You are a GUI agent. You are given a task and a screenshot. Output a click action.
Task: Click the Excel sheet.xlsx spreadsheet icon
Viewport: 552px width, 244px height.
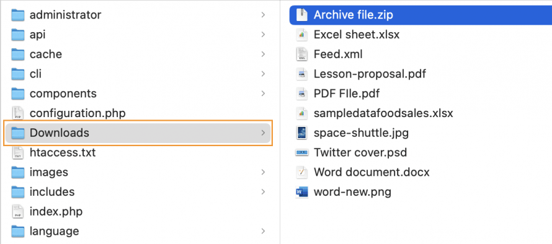click(x=301, y=35)
